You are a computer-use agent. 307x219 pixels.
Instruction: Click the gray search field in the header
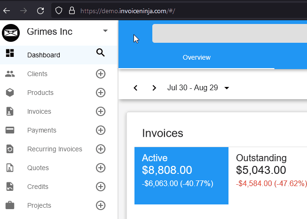[x=229, y=33]
